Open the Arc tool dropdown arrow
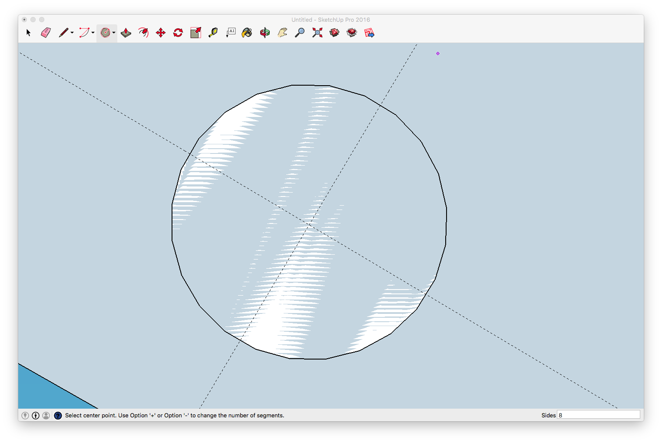The height and width of the screenshot is (443, 662). pos(93,33)
